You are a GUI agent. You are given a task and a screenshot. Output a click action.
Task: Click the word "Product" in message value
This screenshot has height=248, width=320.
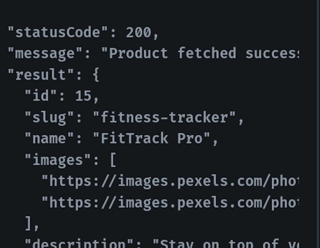(138, 53)
